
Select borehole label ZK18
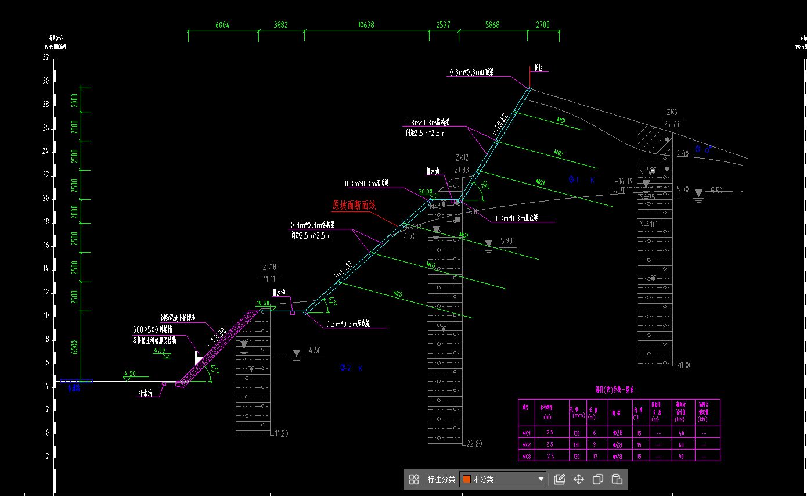tap(269, 267)
